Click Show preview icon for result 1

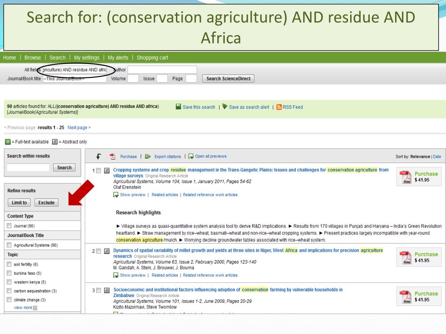(116, 195)
